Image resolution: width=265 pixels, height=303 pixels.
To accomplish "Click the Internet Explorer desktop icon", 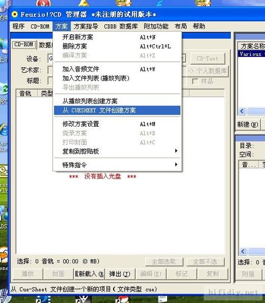I will click(4, 130).
